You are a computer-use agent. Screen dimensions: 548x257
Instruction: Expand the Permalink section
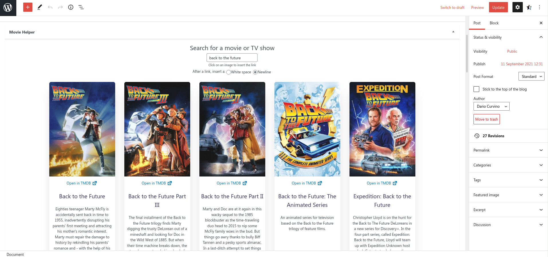click(x=508, y=150)
